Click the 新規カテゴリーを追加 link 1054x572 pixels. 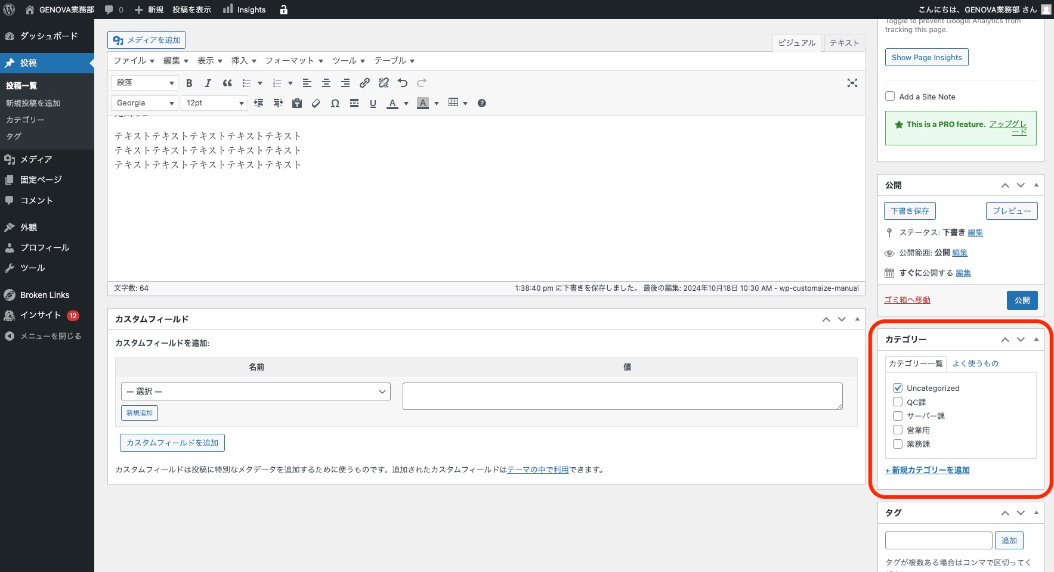click(928, 470)
